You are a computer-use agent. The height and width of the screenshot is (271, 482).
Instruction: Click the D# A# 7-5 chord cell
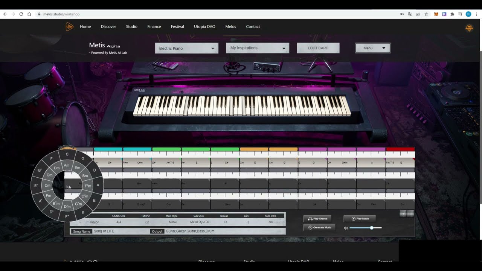click(x=166, y=163)
